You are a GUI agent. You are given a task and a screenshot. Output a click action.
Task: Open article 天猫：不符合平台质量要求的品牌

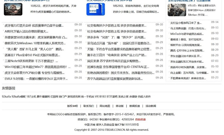(119, 49)
